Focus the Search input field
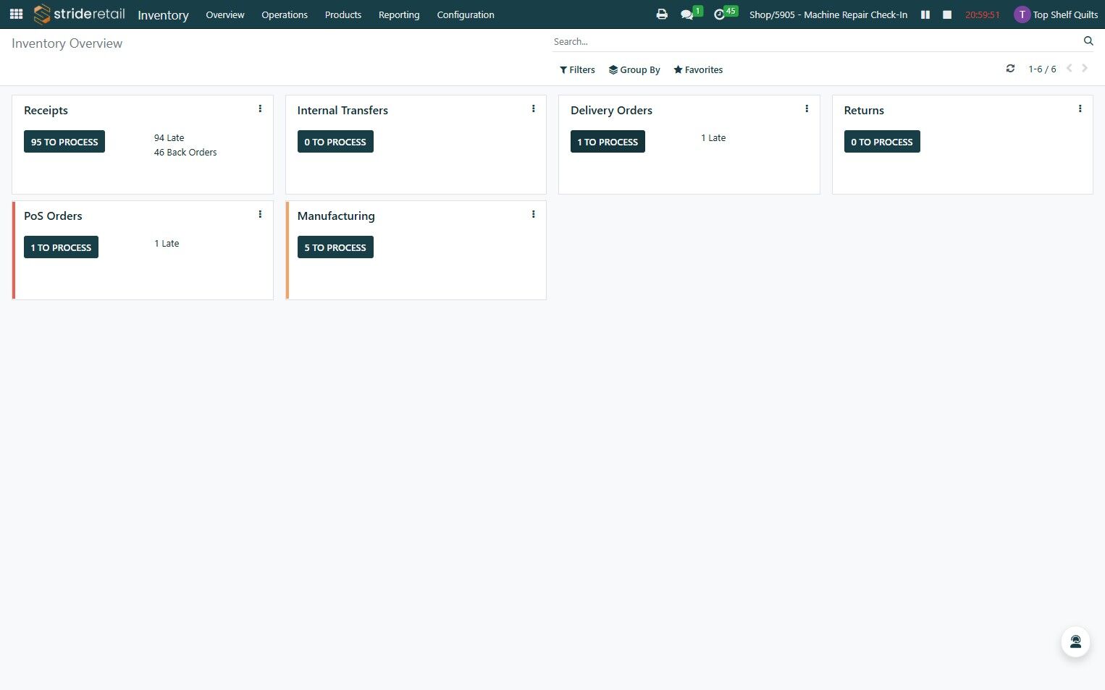 tap(816, 41)
